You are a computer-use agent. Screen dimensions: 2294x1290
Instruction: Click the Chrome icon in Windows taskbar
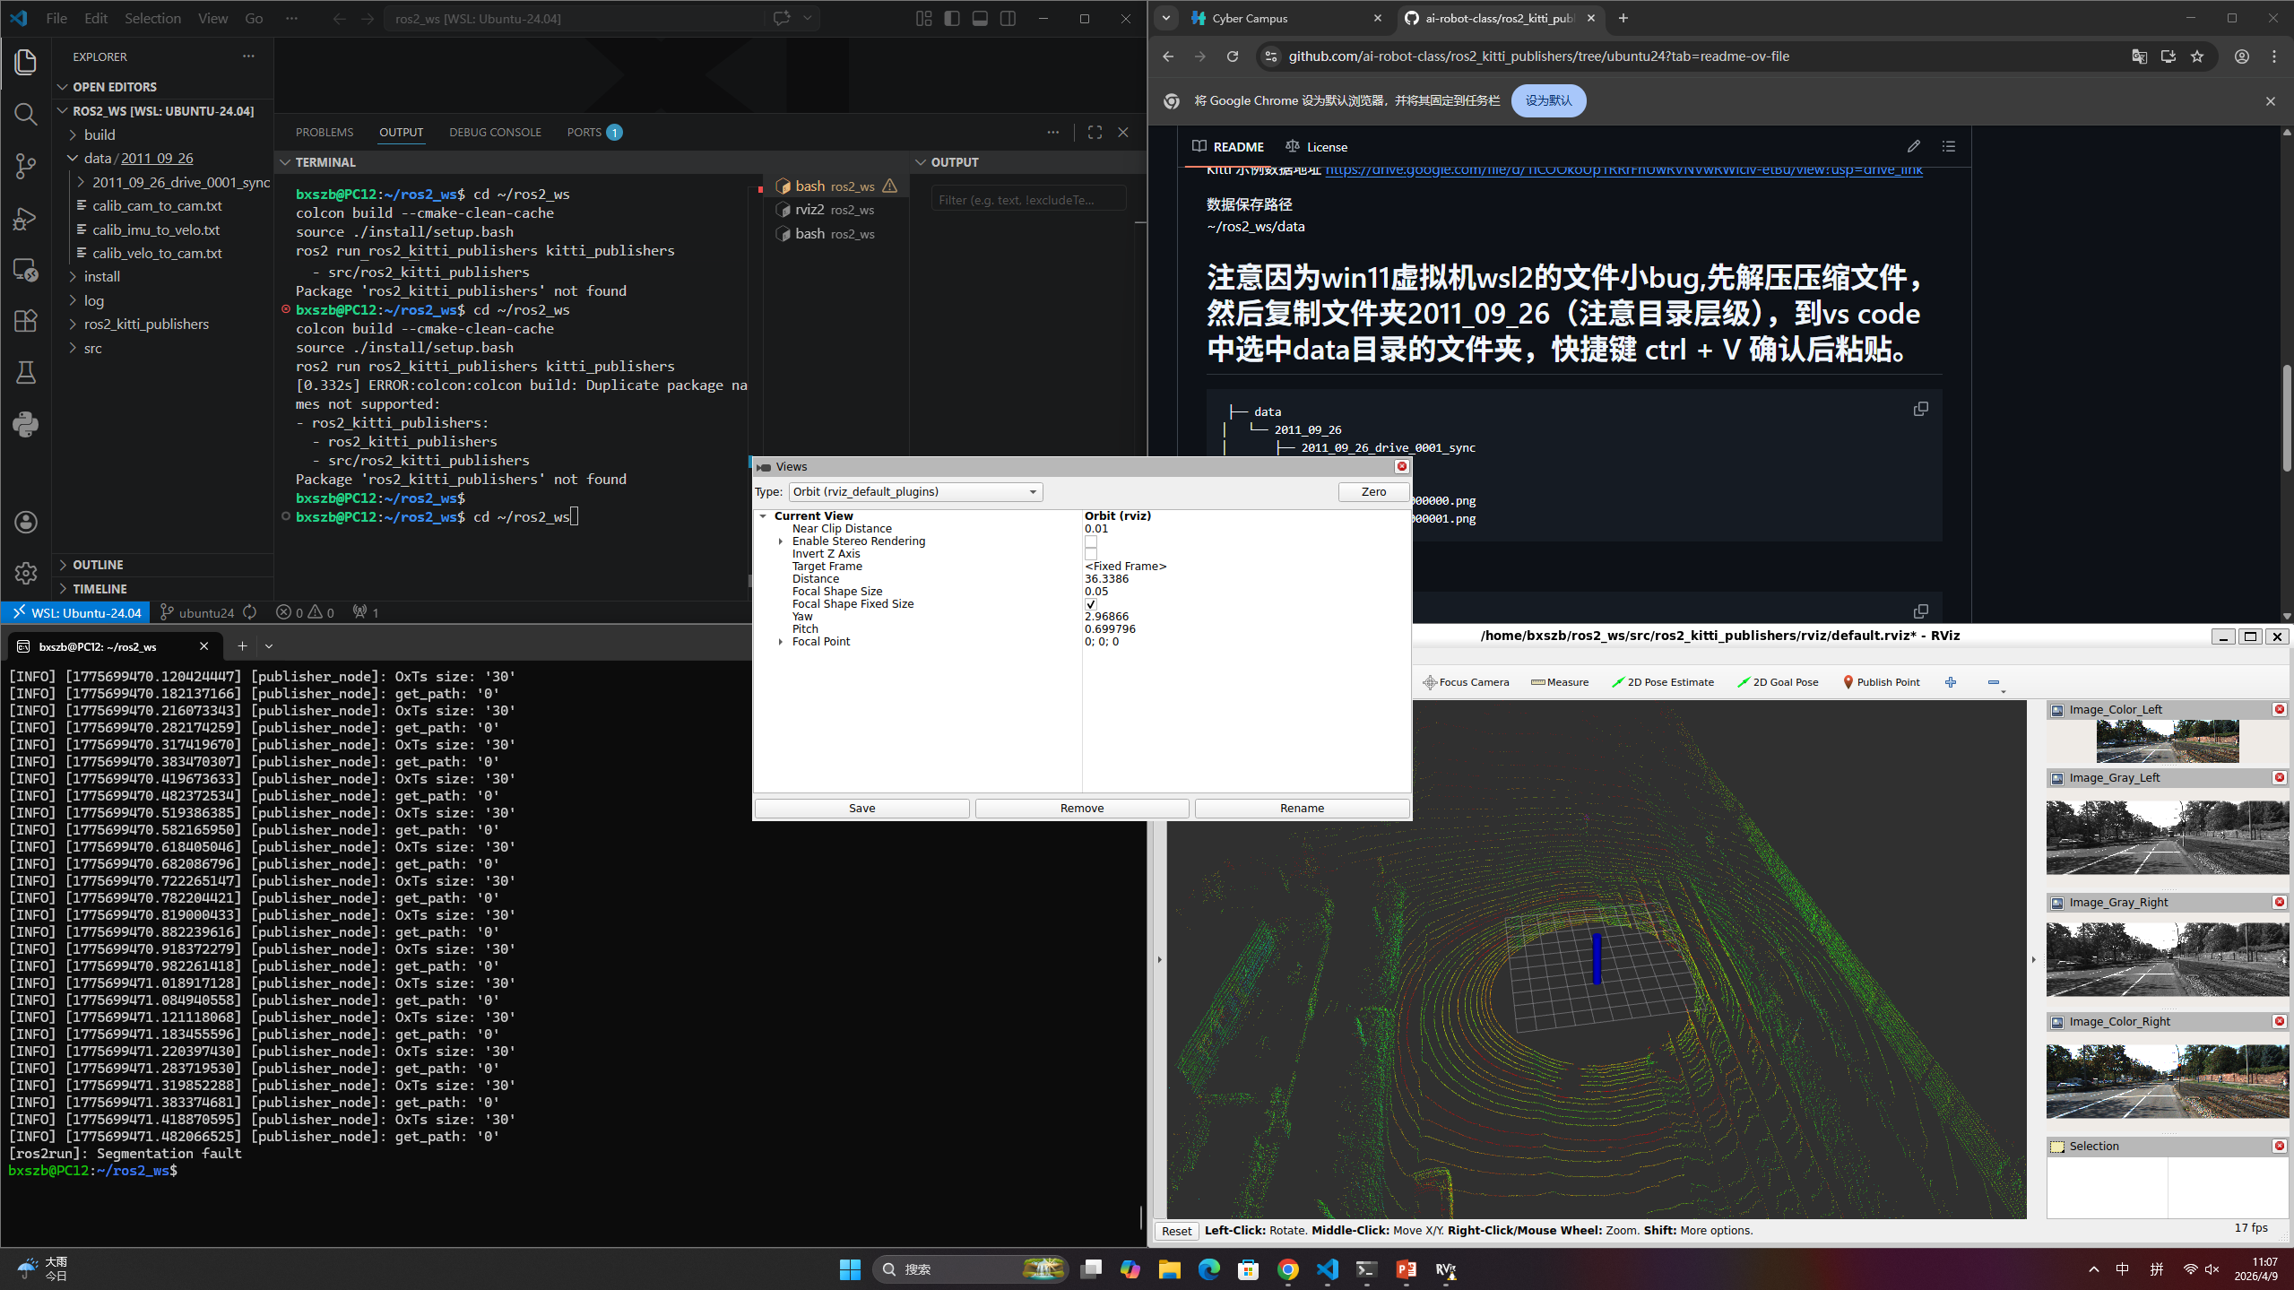tap(1288, 1268)
